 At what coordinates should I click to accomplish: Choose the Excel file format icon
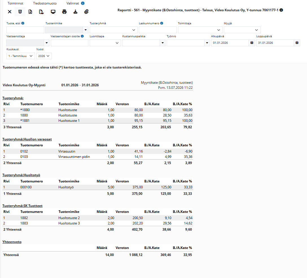(x=30, y=12)
